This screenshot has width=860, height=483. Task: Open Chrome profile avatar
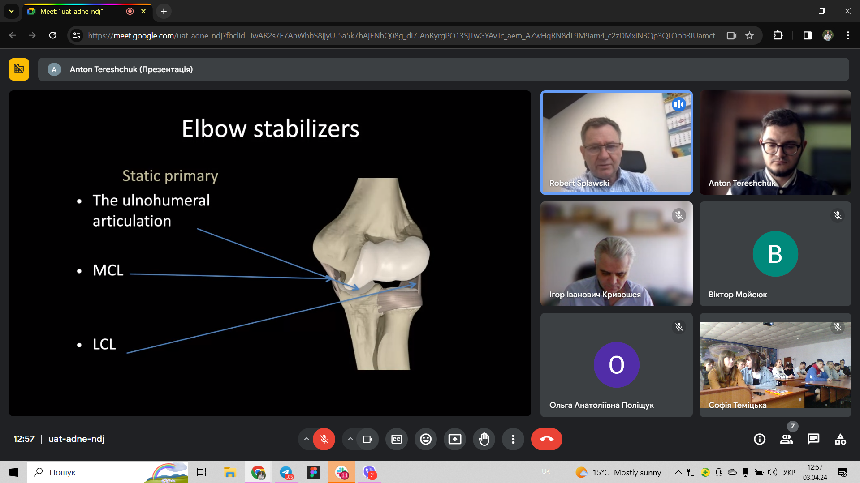click(828, 35)
